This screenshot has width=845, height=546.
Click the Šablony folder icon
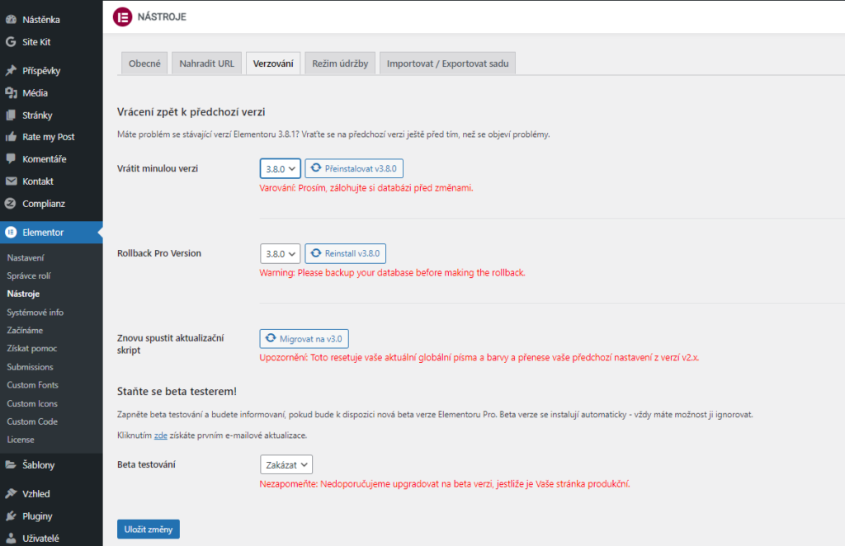11,464
